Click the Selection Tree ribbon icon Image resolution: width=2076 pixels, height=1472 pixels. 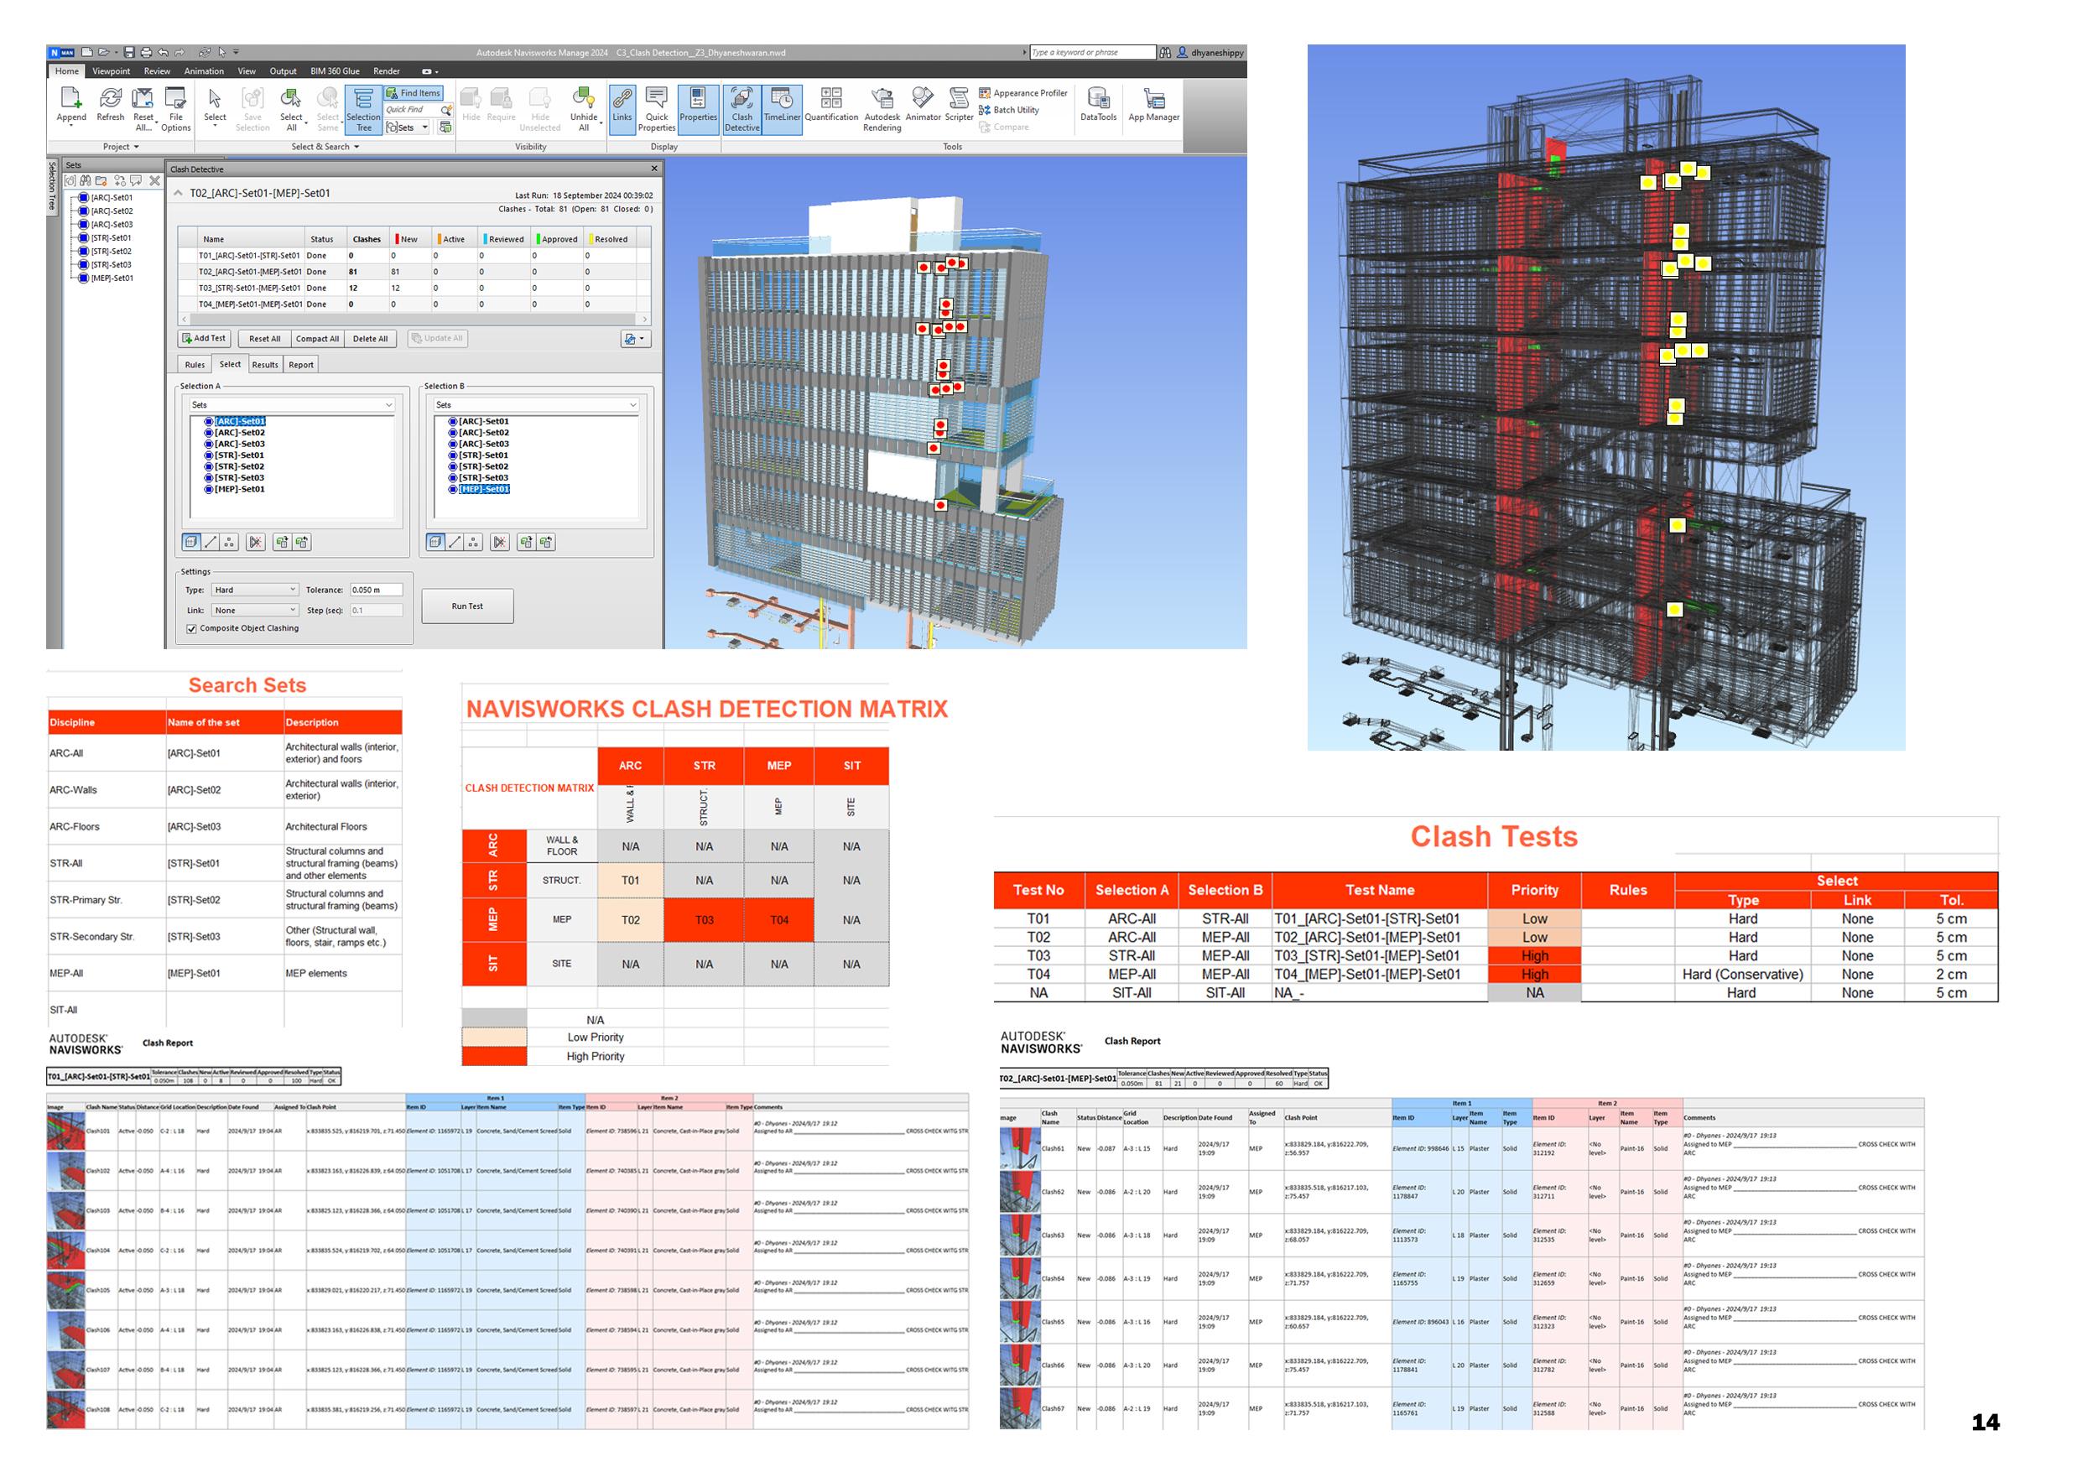point(362,108)
